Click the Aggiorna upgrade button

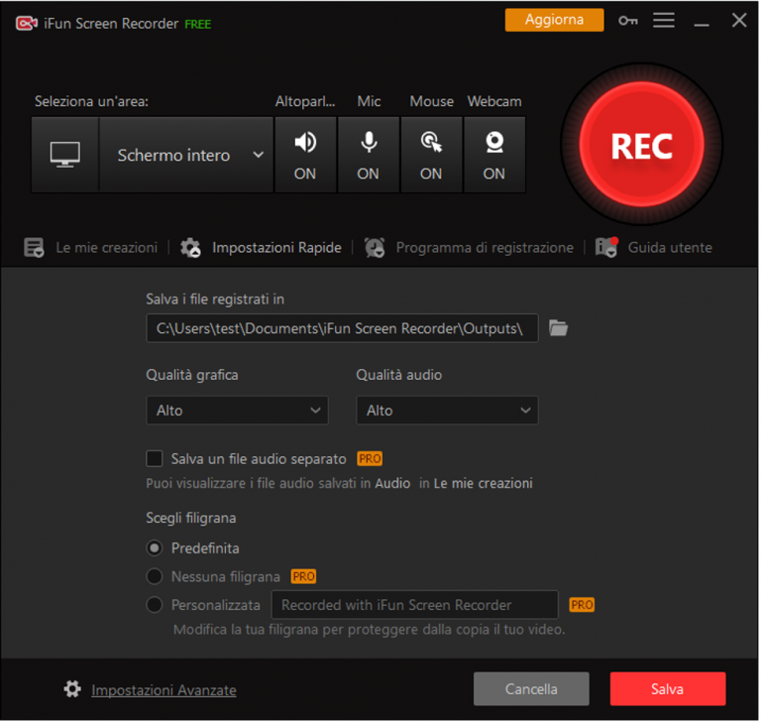tap(554, 20)
